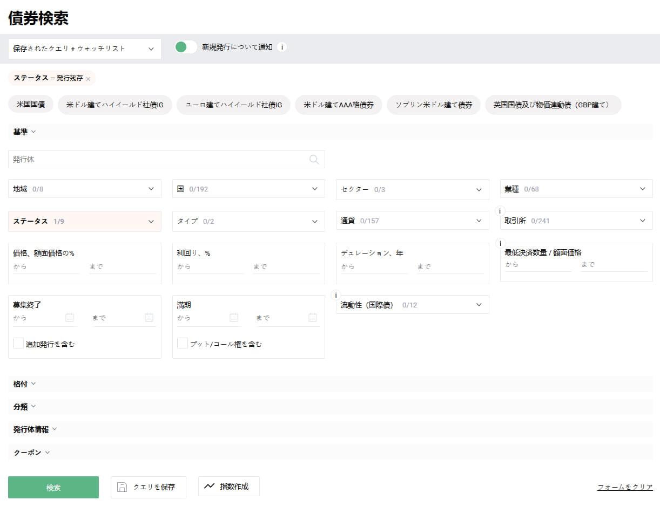660x507 pixels.
Task: Check the プット/コール権を含む checkbox
Action: tap(183, 343)
